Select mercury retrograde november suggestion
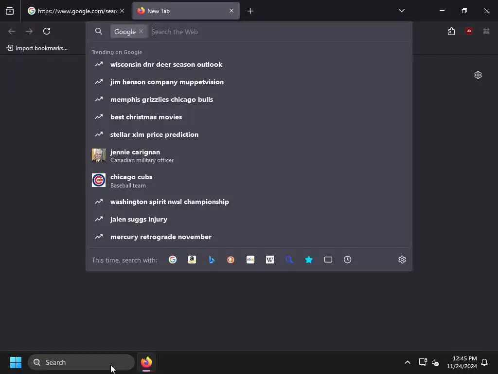The image size is (498, 374). point(249,237)
